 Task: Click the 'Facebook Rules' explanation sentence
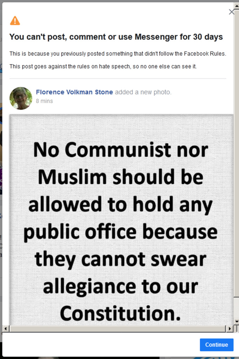coord(118,54)
